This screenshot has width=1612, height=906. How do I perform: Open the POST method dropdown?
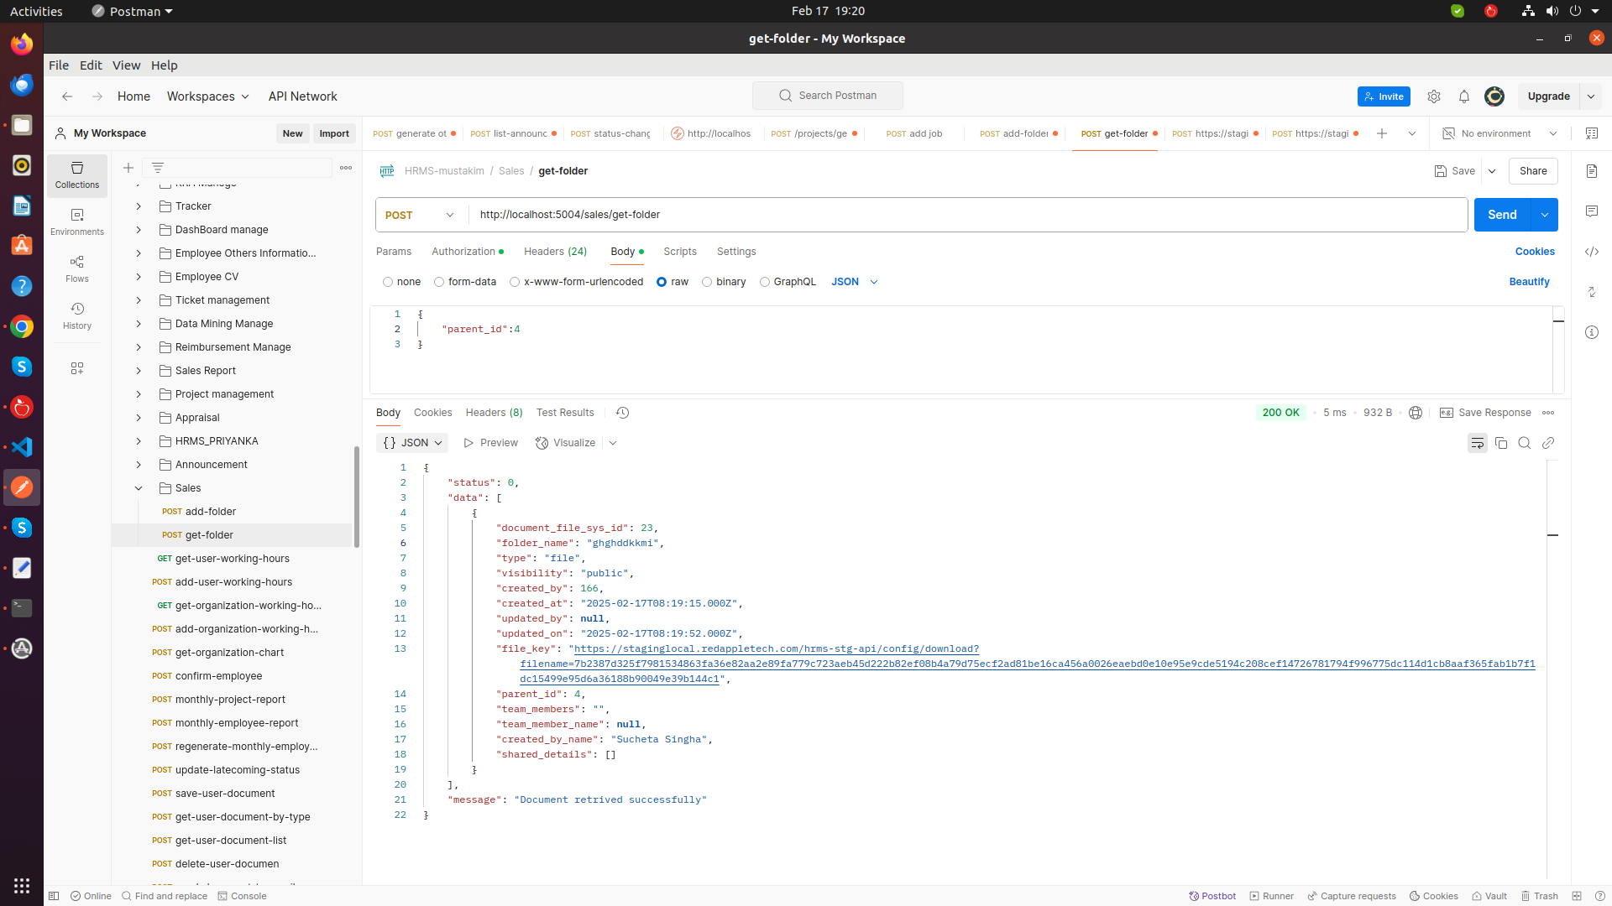tap(420, 215)
